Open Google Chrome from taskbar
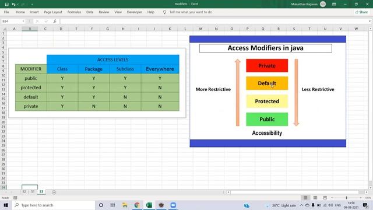 coord(137,205)
